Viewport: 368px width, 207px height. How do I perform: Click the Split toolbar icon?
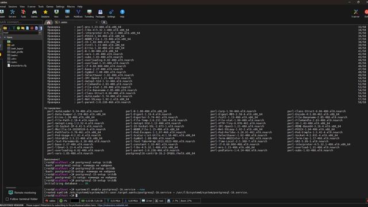(67, 14)
